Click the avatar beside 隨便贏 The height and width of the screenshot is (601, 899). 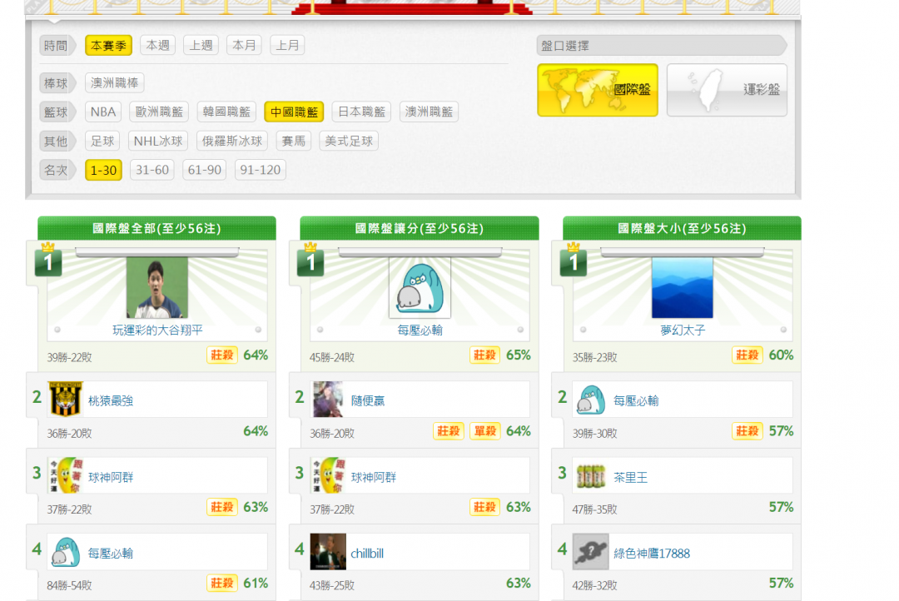tap(328, 400)
